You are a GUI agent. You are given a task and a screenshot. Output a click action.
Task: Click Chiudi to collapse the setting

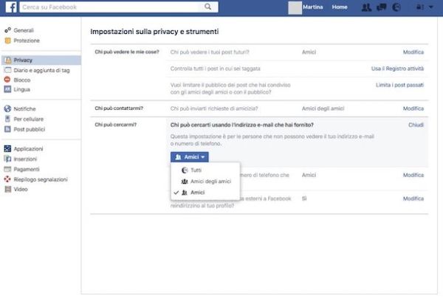point(416,125)
